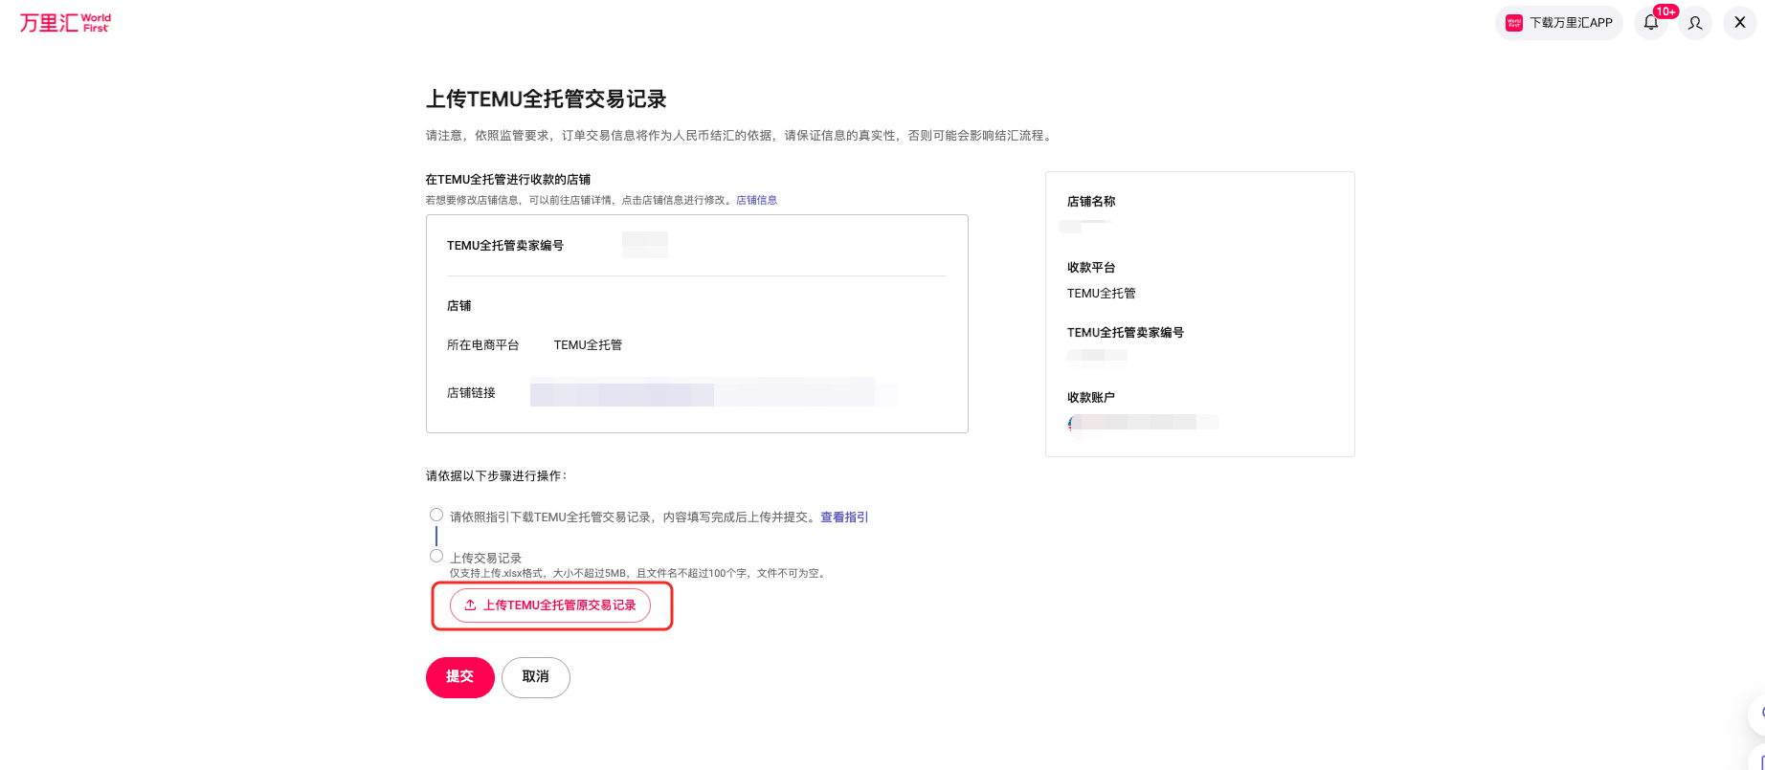Select the step circle beside 上传交易记录

click(436, 556)
